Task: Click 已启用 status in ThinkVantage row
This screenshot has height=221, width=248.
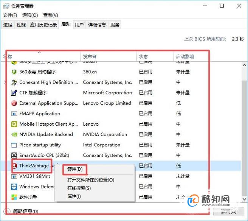Action: point(146,166)
